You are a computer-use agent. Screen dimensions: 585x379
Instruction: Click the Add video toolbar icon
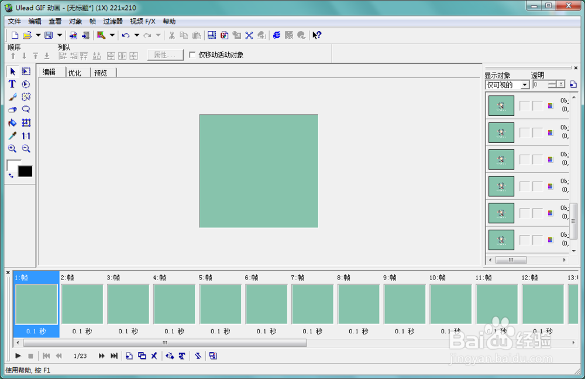pos(86,35)
